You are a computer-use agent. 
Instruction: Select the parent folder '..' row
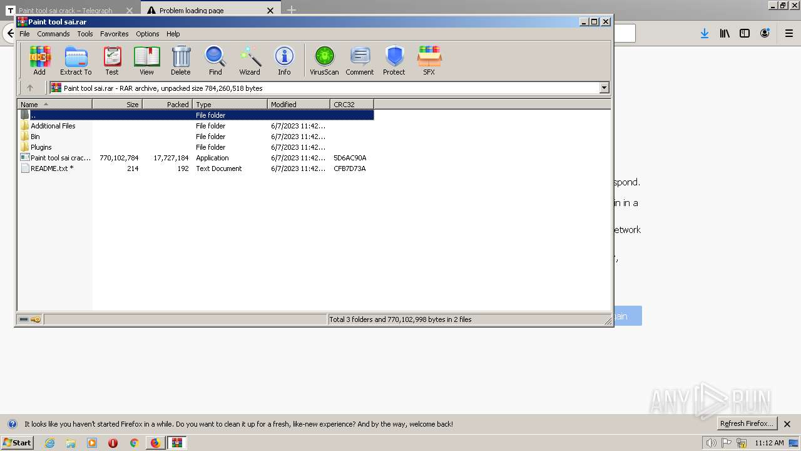click(x=196, y=115)
